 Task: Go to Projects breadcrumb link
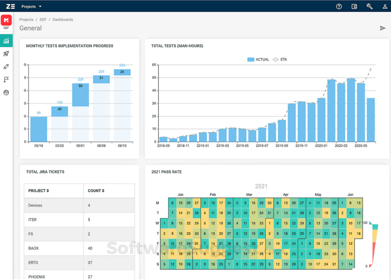(x=26, y=20)
